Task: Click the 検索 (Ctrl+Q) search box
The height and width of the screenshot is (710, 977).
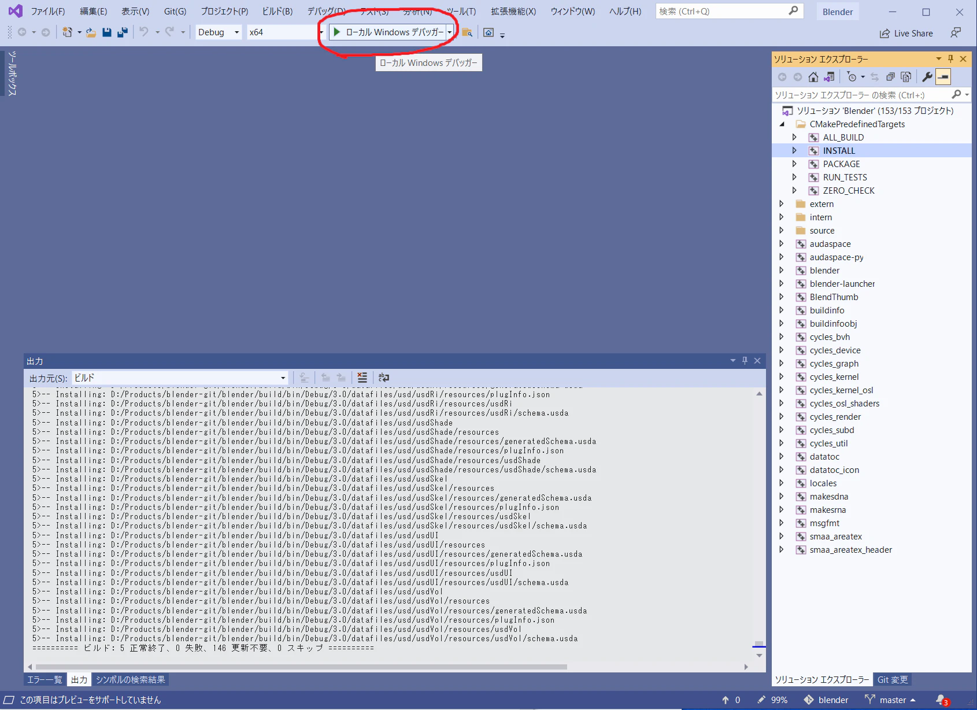Action: click(730, 11)
